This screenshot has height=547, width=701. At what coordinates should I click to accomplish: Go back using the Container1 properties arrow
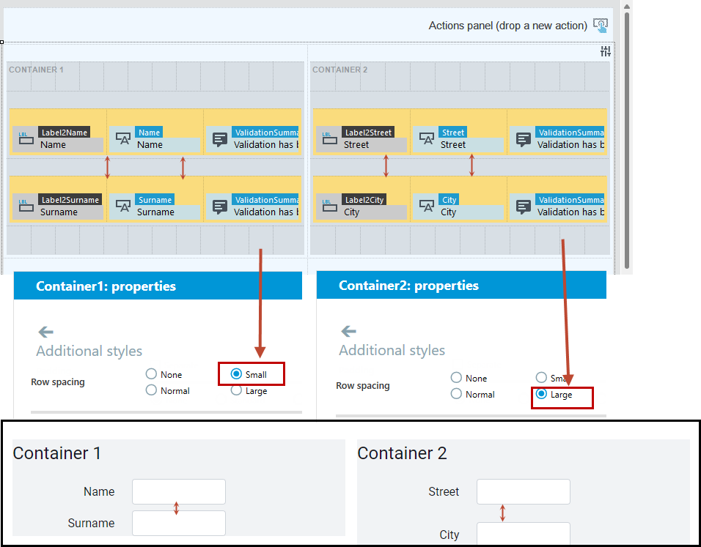[45, 332]
